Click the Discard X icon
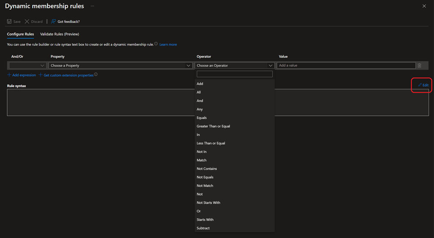 coord(27,22)
